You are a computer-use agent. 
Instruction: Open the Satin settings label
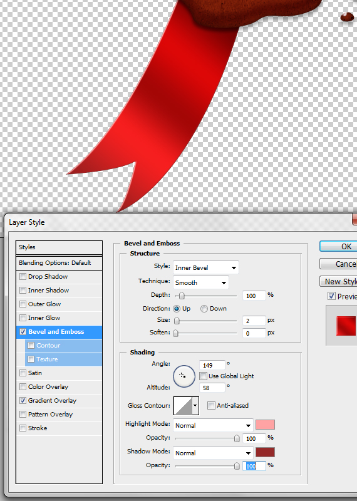pyautogui.click(x=35, y=373)
